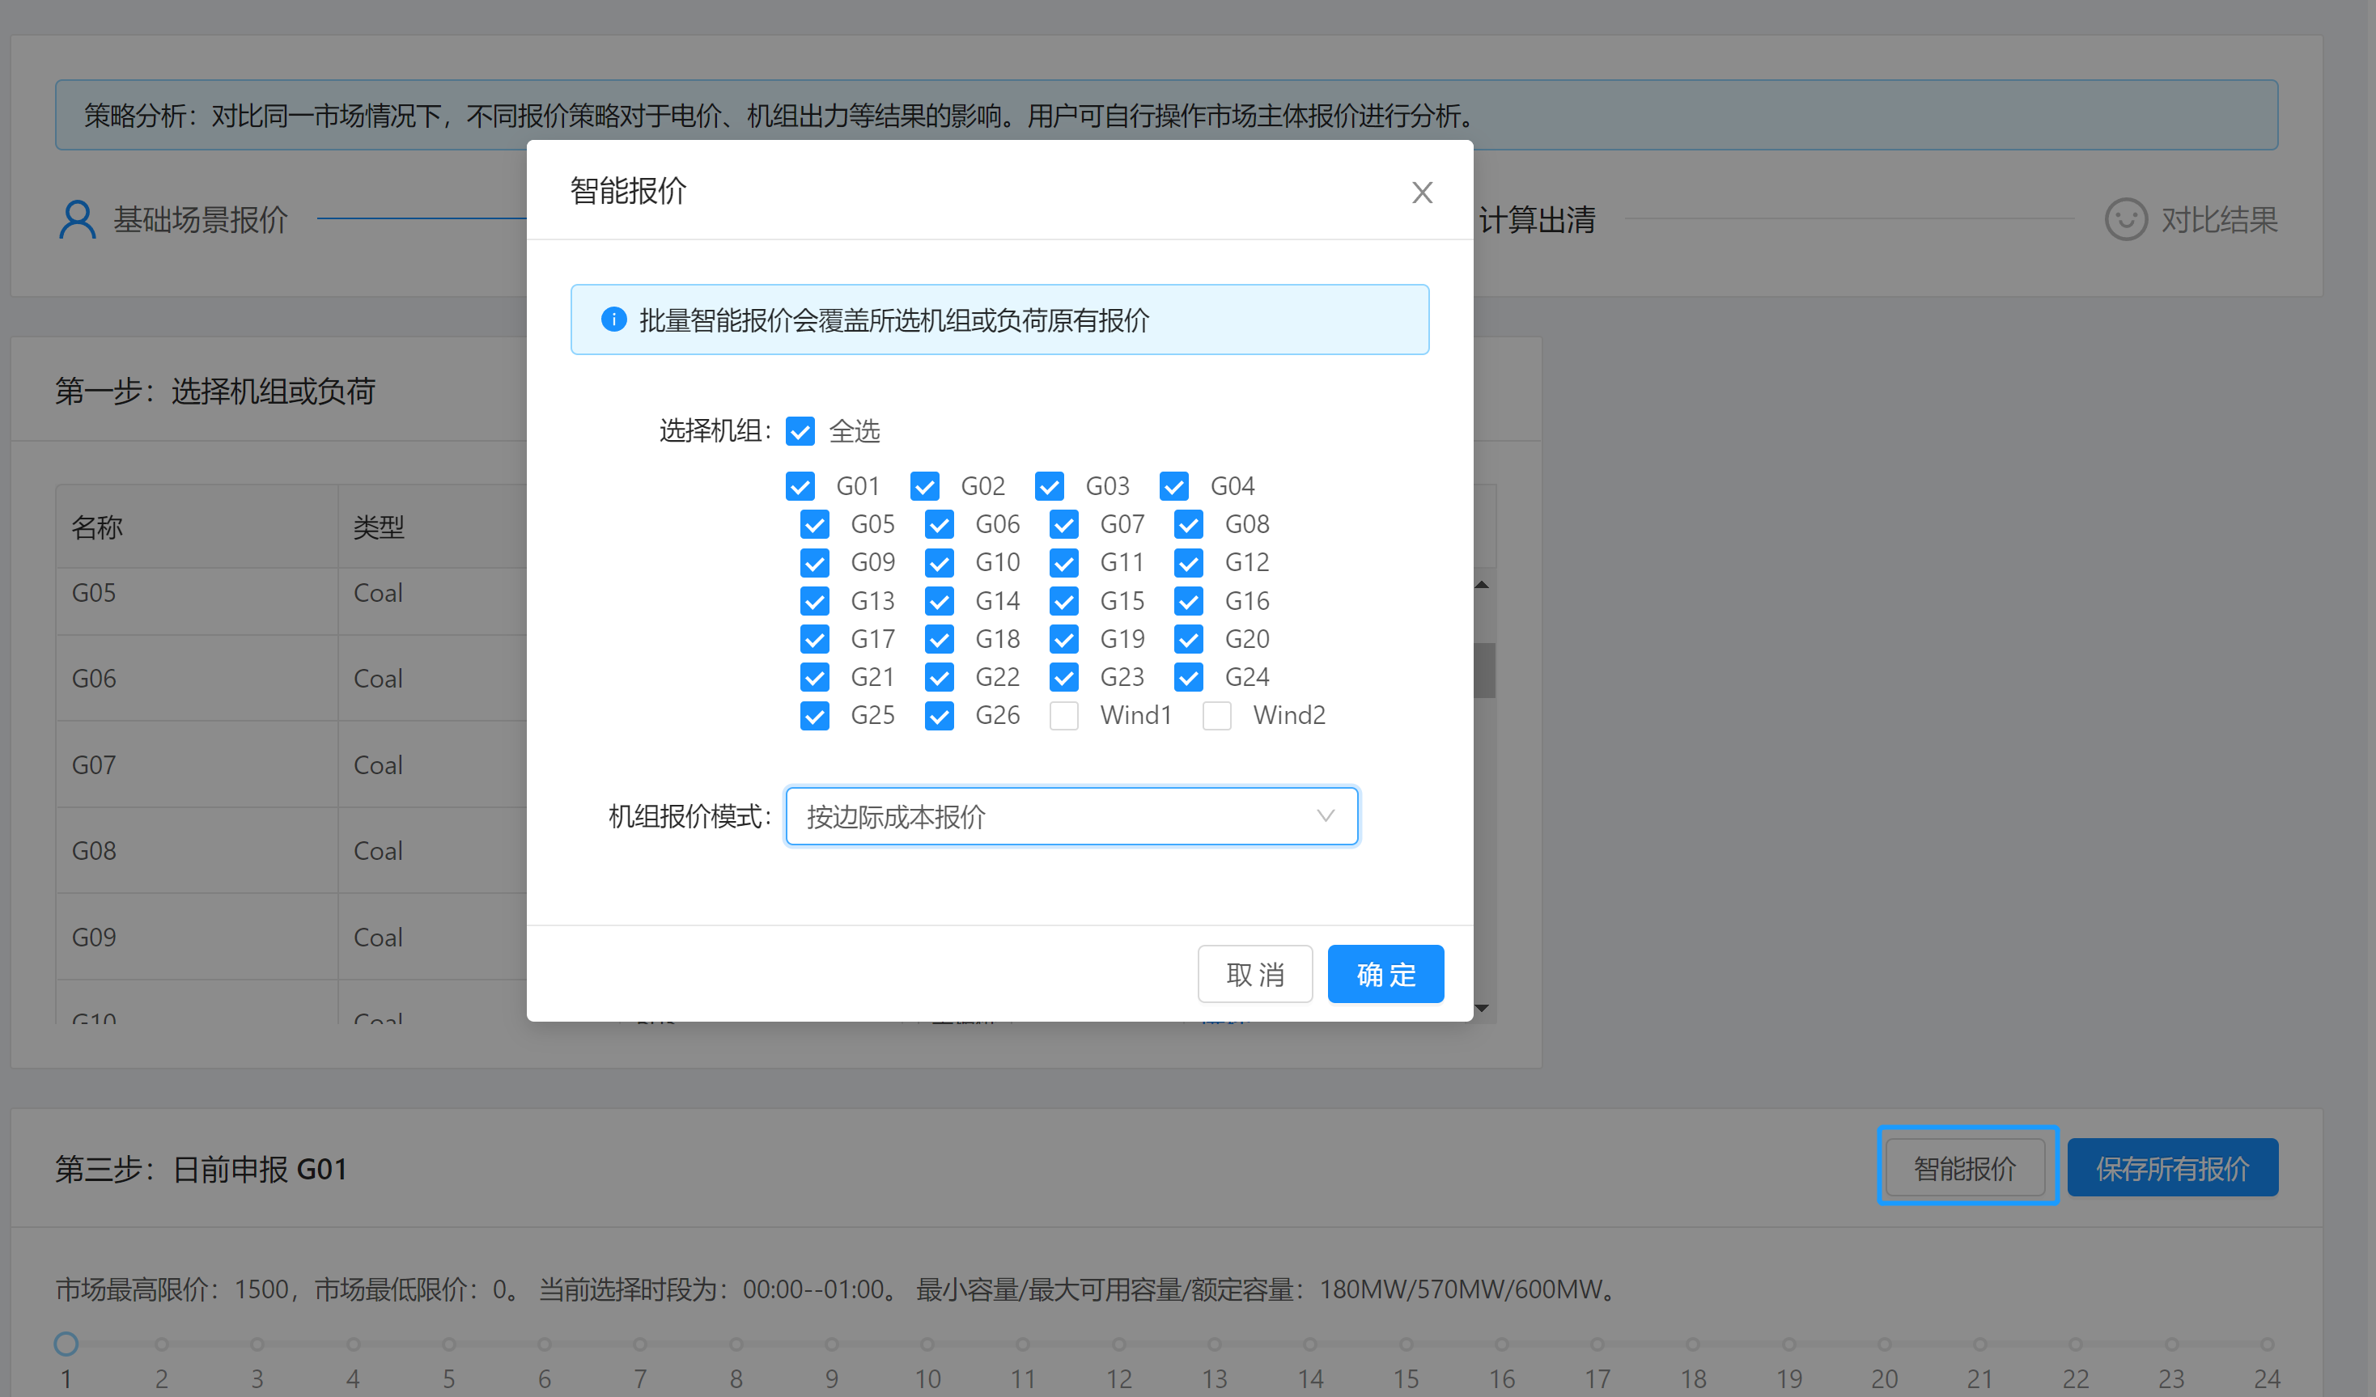Uncheck the G02 unit checkbox
The image size is (2376, 1397).
[924, 486]
